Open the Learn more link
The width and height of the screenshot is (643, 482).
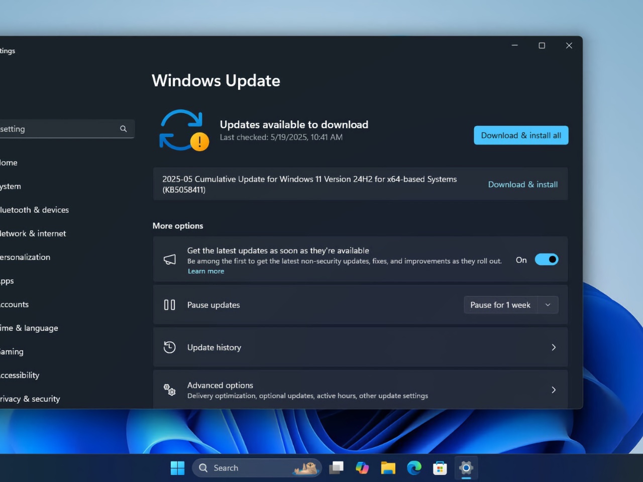pos(206,271)
